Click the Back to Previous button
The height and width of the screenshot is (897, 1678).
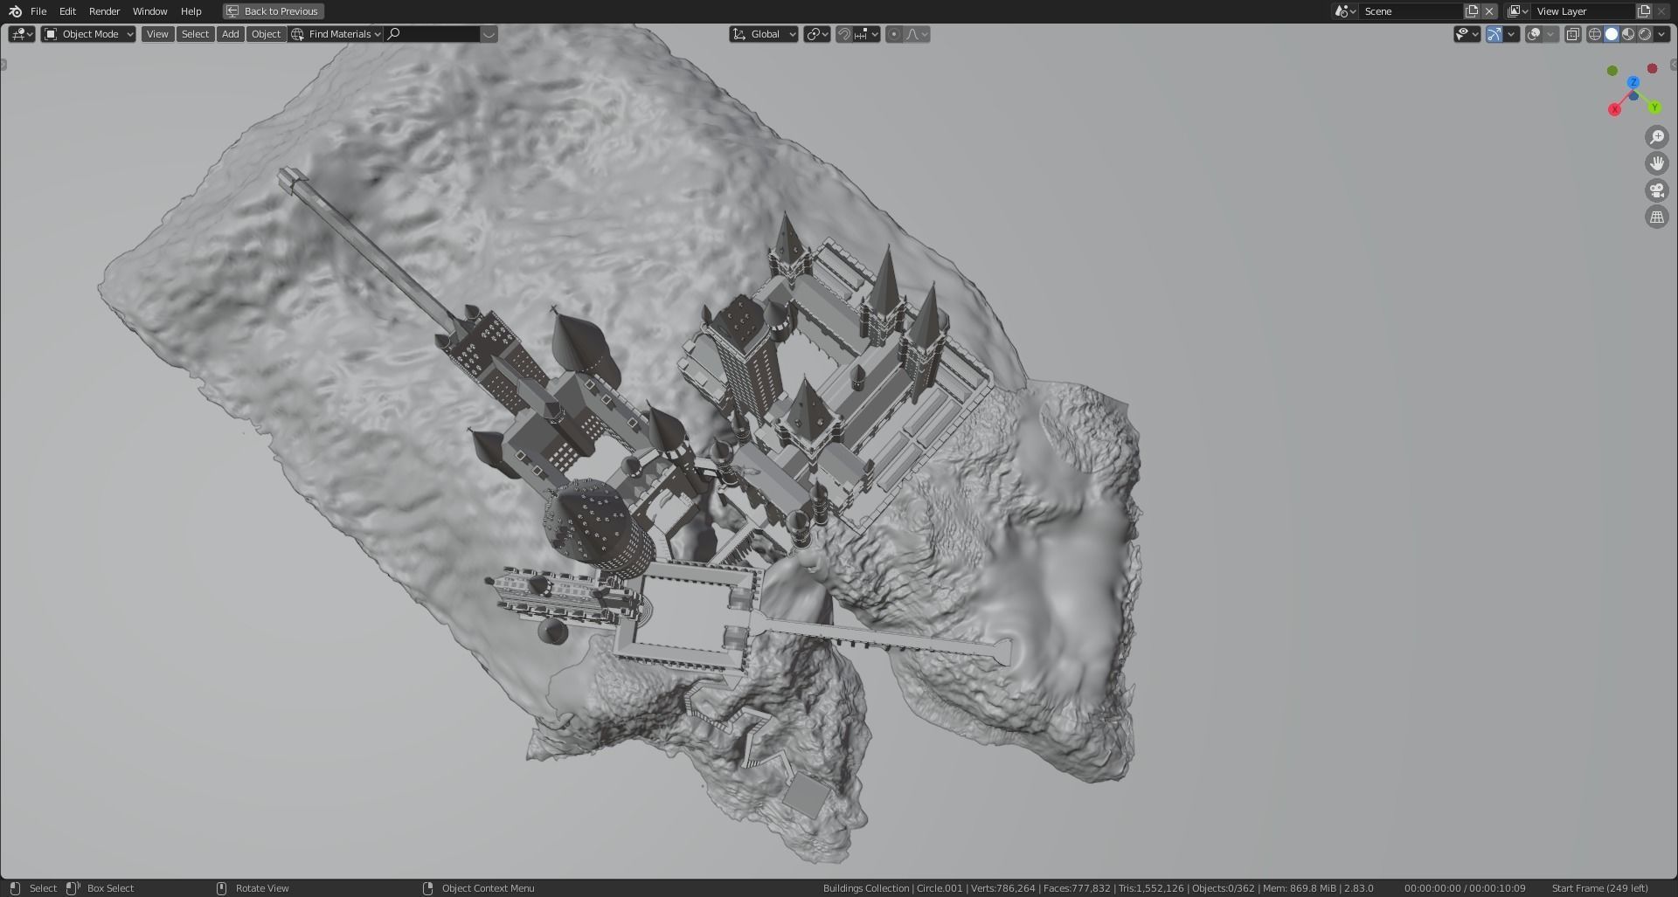tap(274, 11)
